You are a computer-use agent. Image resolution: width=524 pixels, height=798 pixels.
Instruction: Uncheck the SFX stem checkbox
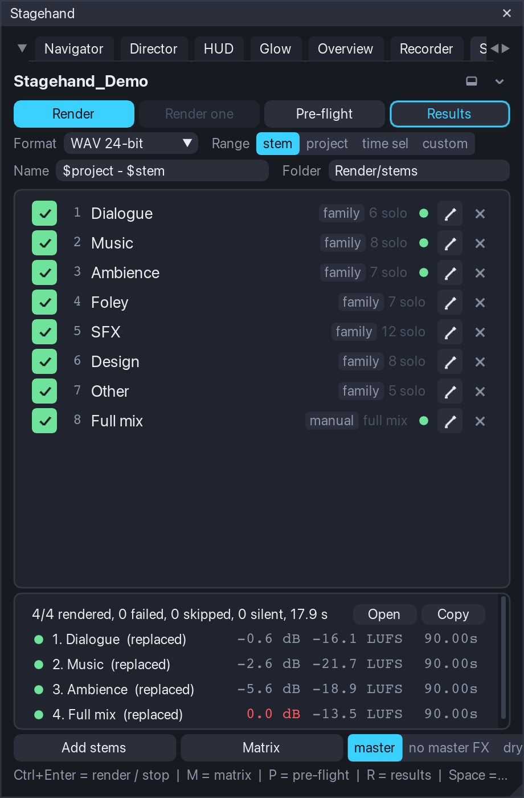[44, 332]
